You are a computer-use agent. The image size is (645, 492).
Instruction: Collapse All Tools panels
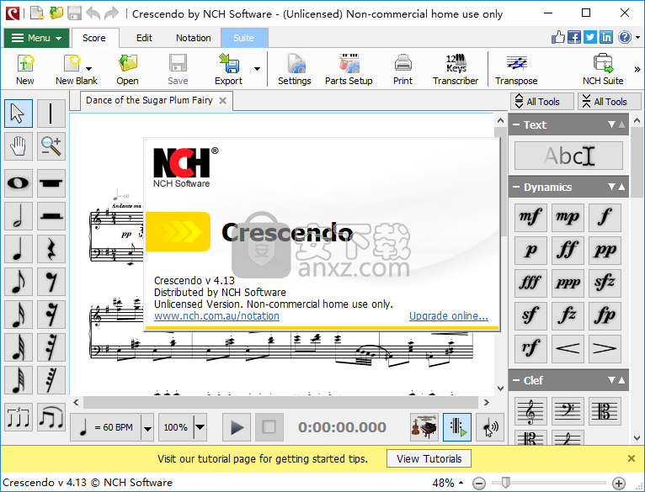pyautogui.click(x=610, y=102)
